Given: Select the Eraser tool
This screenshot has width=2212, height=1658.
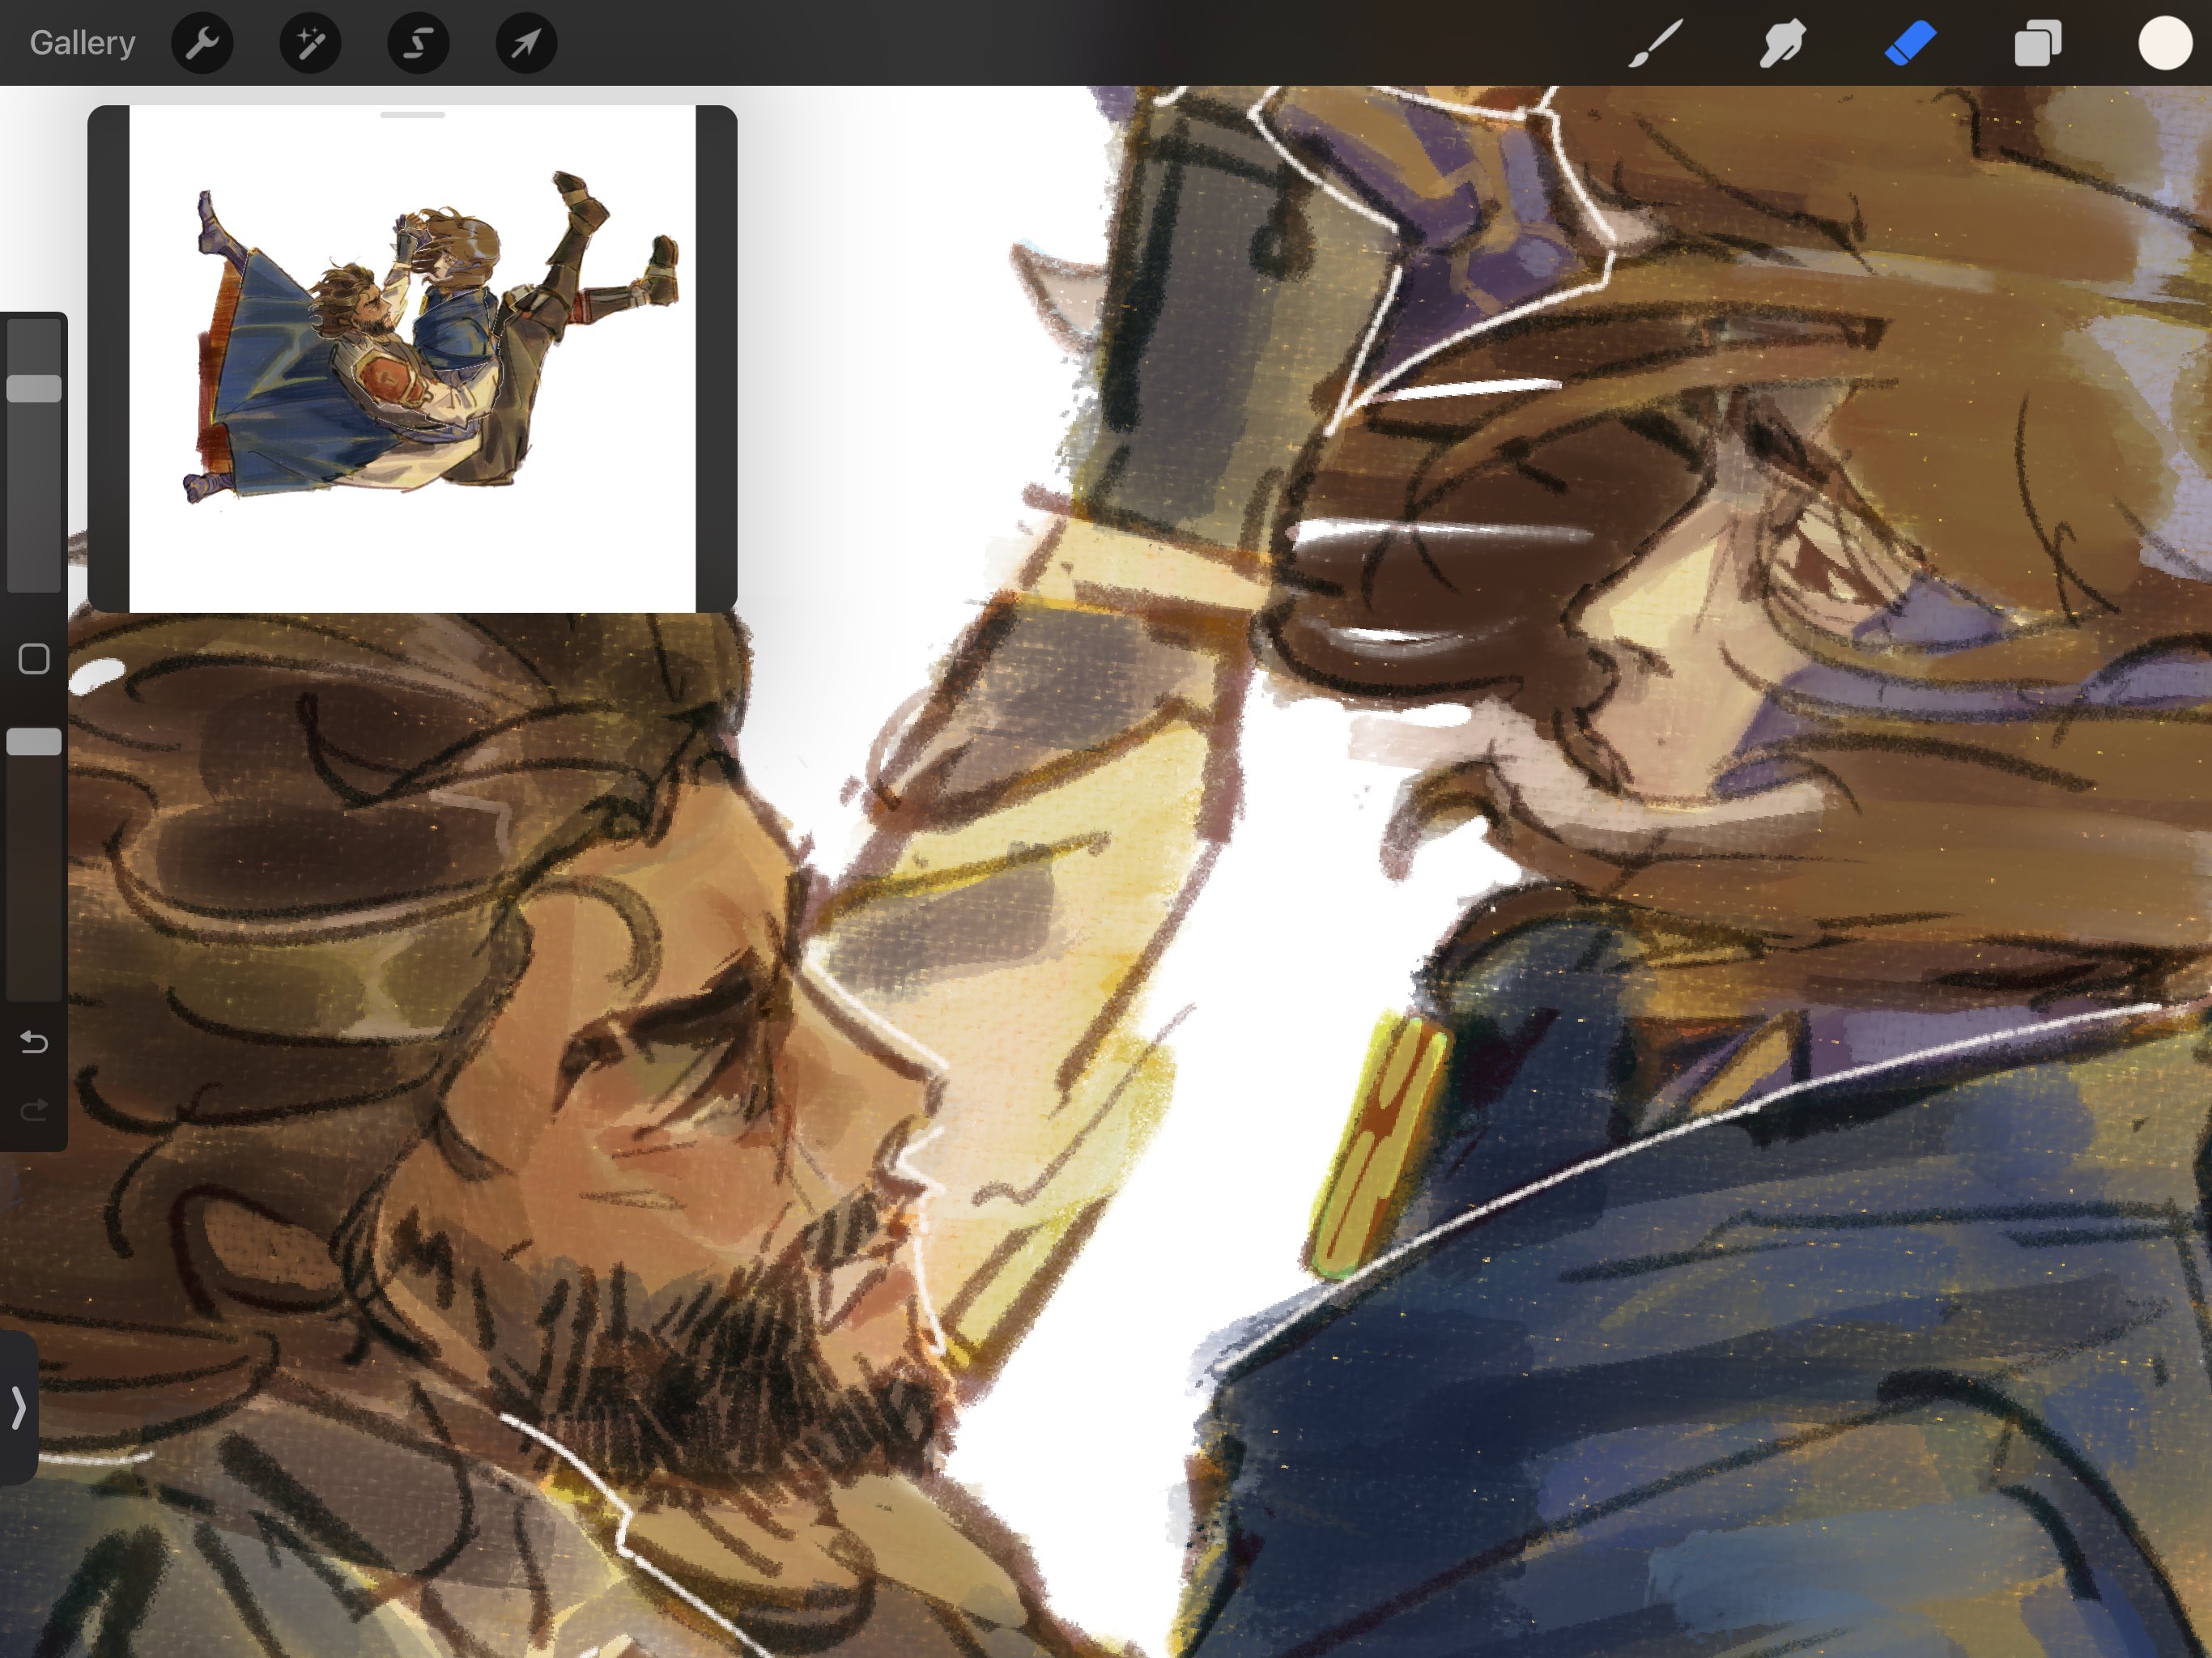Looking at the screenshot, I should click(x=1910, y=44).
